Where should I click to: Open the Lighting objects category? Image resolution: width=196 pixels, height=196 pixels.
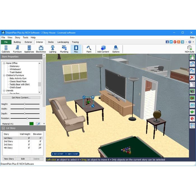52,49
